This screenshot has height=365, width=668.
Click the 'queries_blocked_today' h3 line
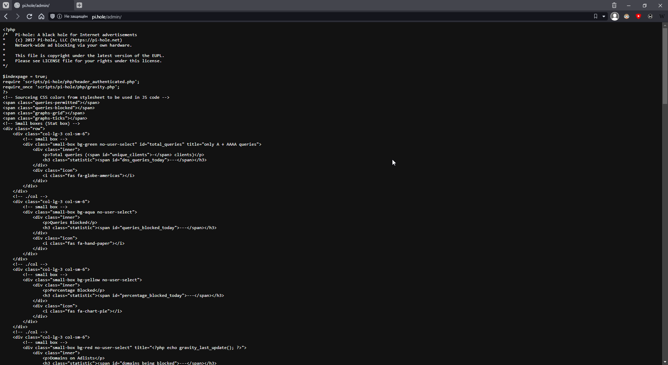coord(130,228)
